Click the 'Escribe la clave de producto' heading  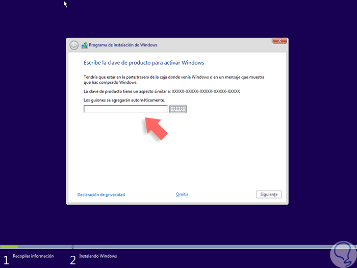click(144, 63)
